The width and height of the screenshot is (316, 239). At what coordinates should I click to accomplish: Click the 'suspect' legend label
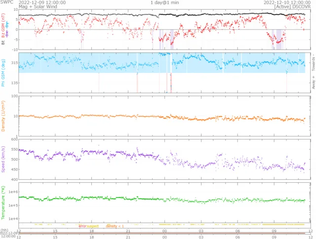tap(92, 226)
